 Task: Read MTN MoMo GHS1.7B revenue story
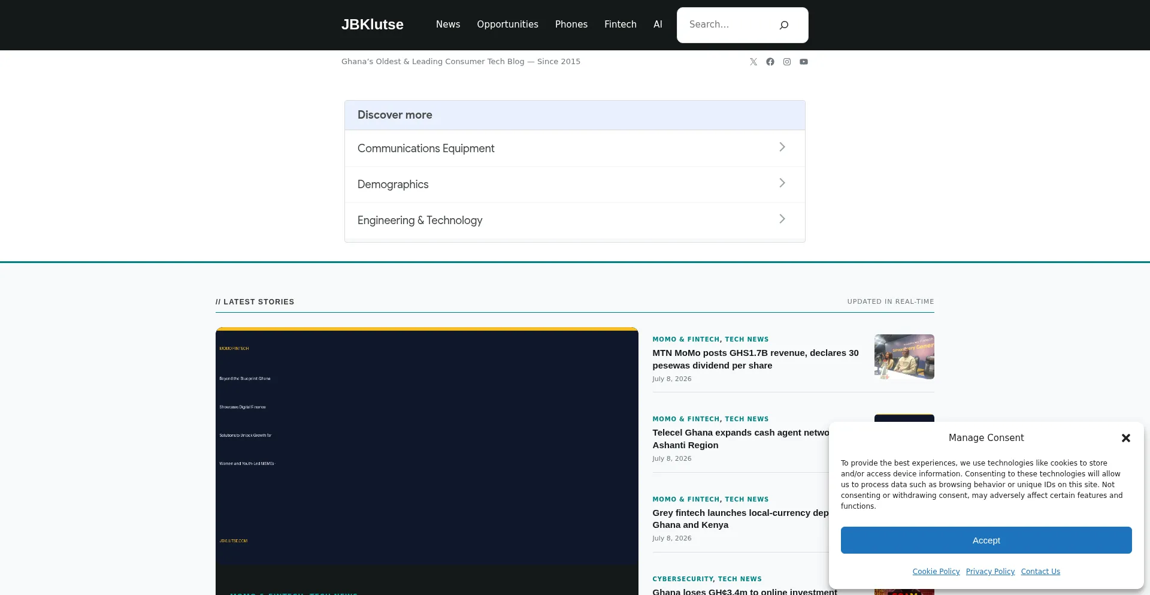[x=755, y=359]
